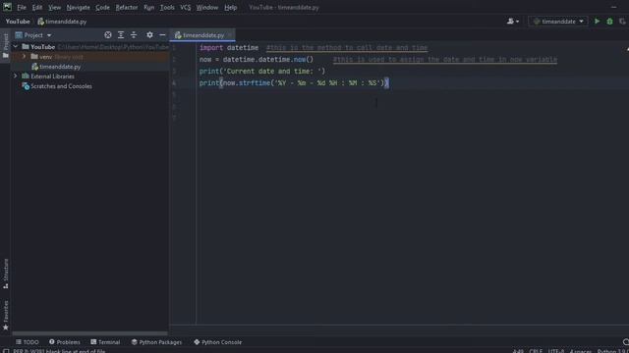This screenshot has height=353, width=629.
Task: Open the Code menu
Action: coord(102,7)
